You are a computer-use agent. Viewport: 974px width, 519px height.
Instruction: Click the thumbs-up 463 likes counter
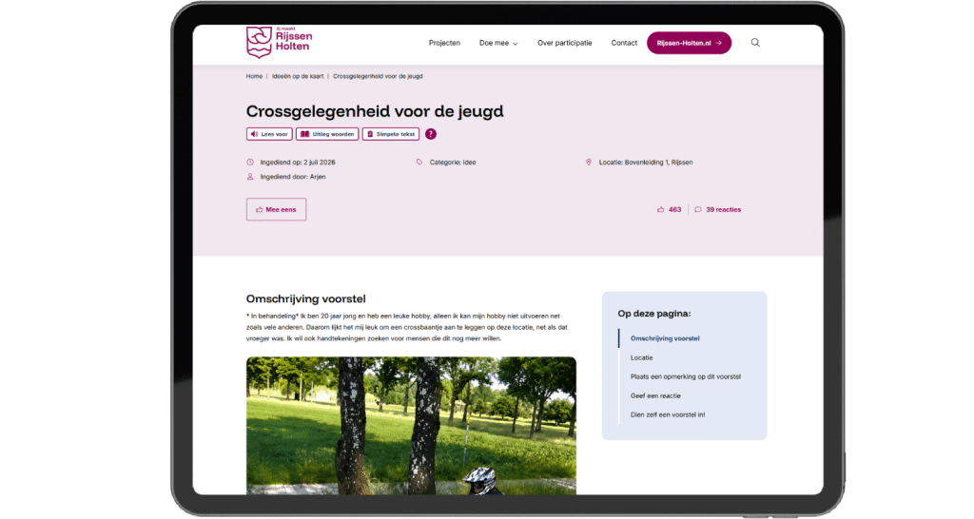click(x=669, y=210)
